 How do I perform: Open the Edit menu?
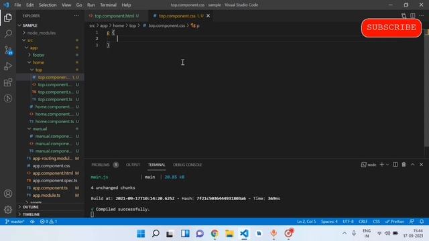click(x=29, y=5)
